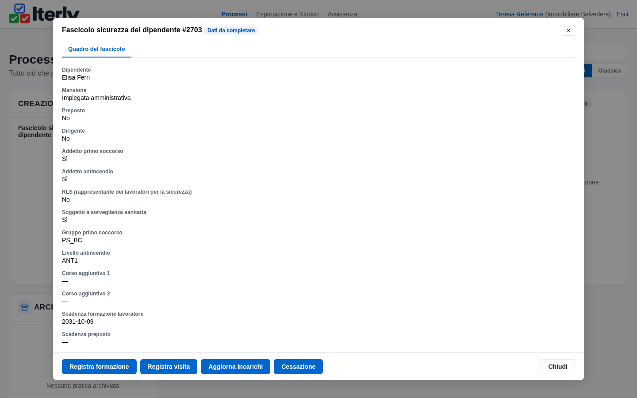The image size is (637, 398).
Task: Click the date 2031-10-09
Action: click(x=78, y=321)
